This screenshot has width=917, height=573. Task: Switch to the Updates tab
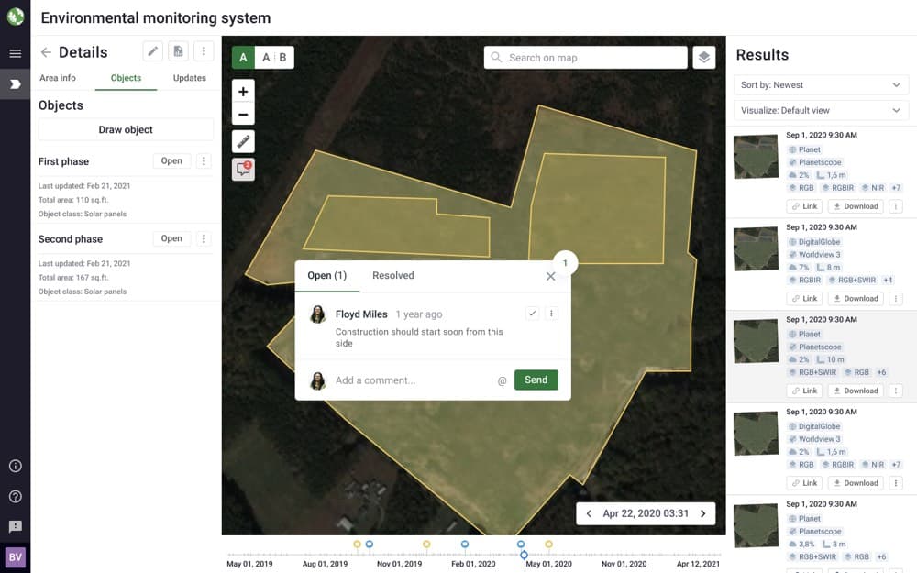(x=190, y=78)
